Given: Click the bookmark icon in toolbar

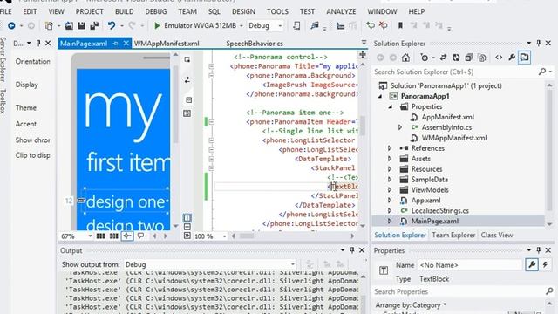Looking at the screenshot, I should click(400, 25).
